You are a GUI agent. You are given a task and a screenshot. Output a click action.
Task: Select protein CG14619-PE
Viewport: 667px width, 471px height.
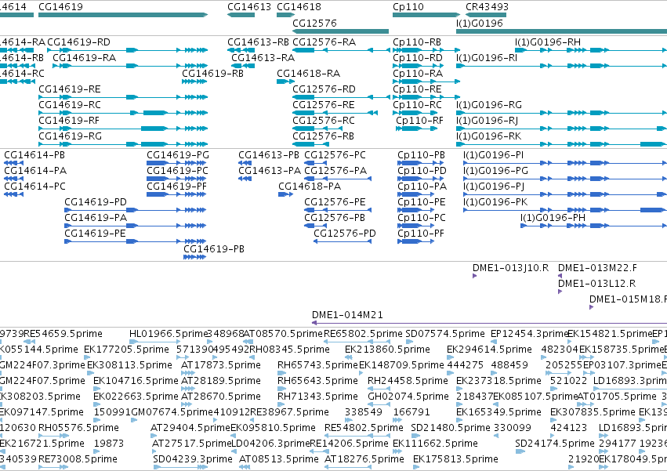[x=136, y=241]
